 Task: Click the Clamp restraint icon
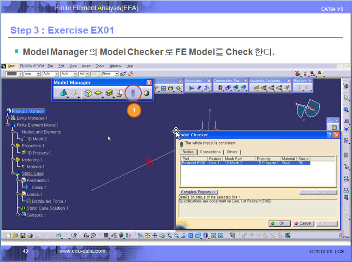[192, 88]
